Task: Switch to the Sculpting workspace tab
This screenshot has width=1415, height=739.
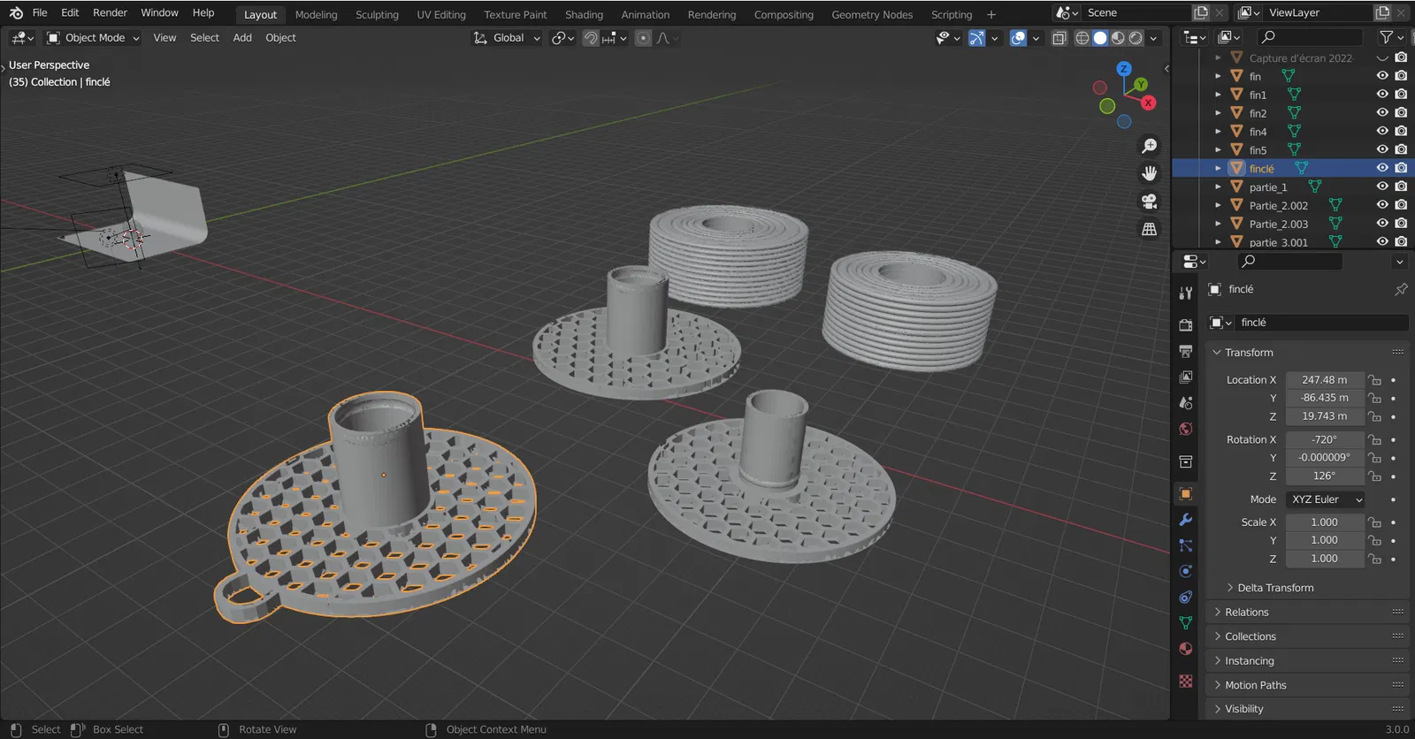Action: tap(377, 14)
